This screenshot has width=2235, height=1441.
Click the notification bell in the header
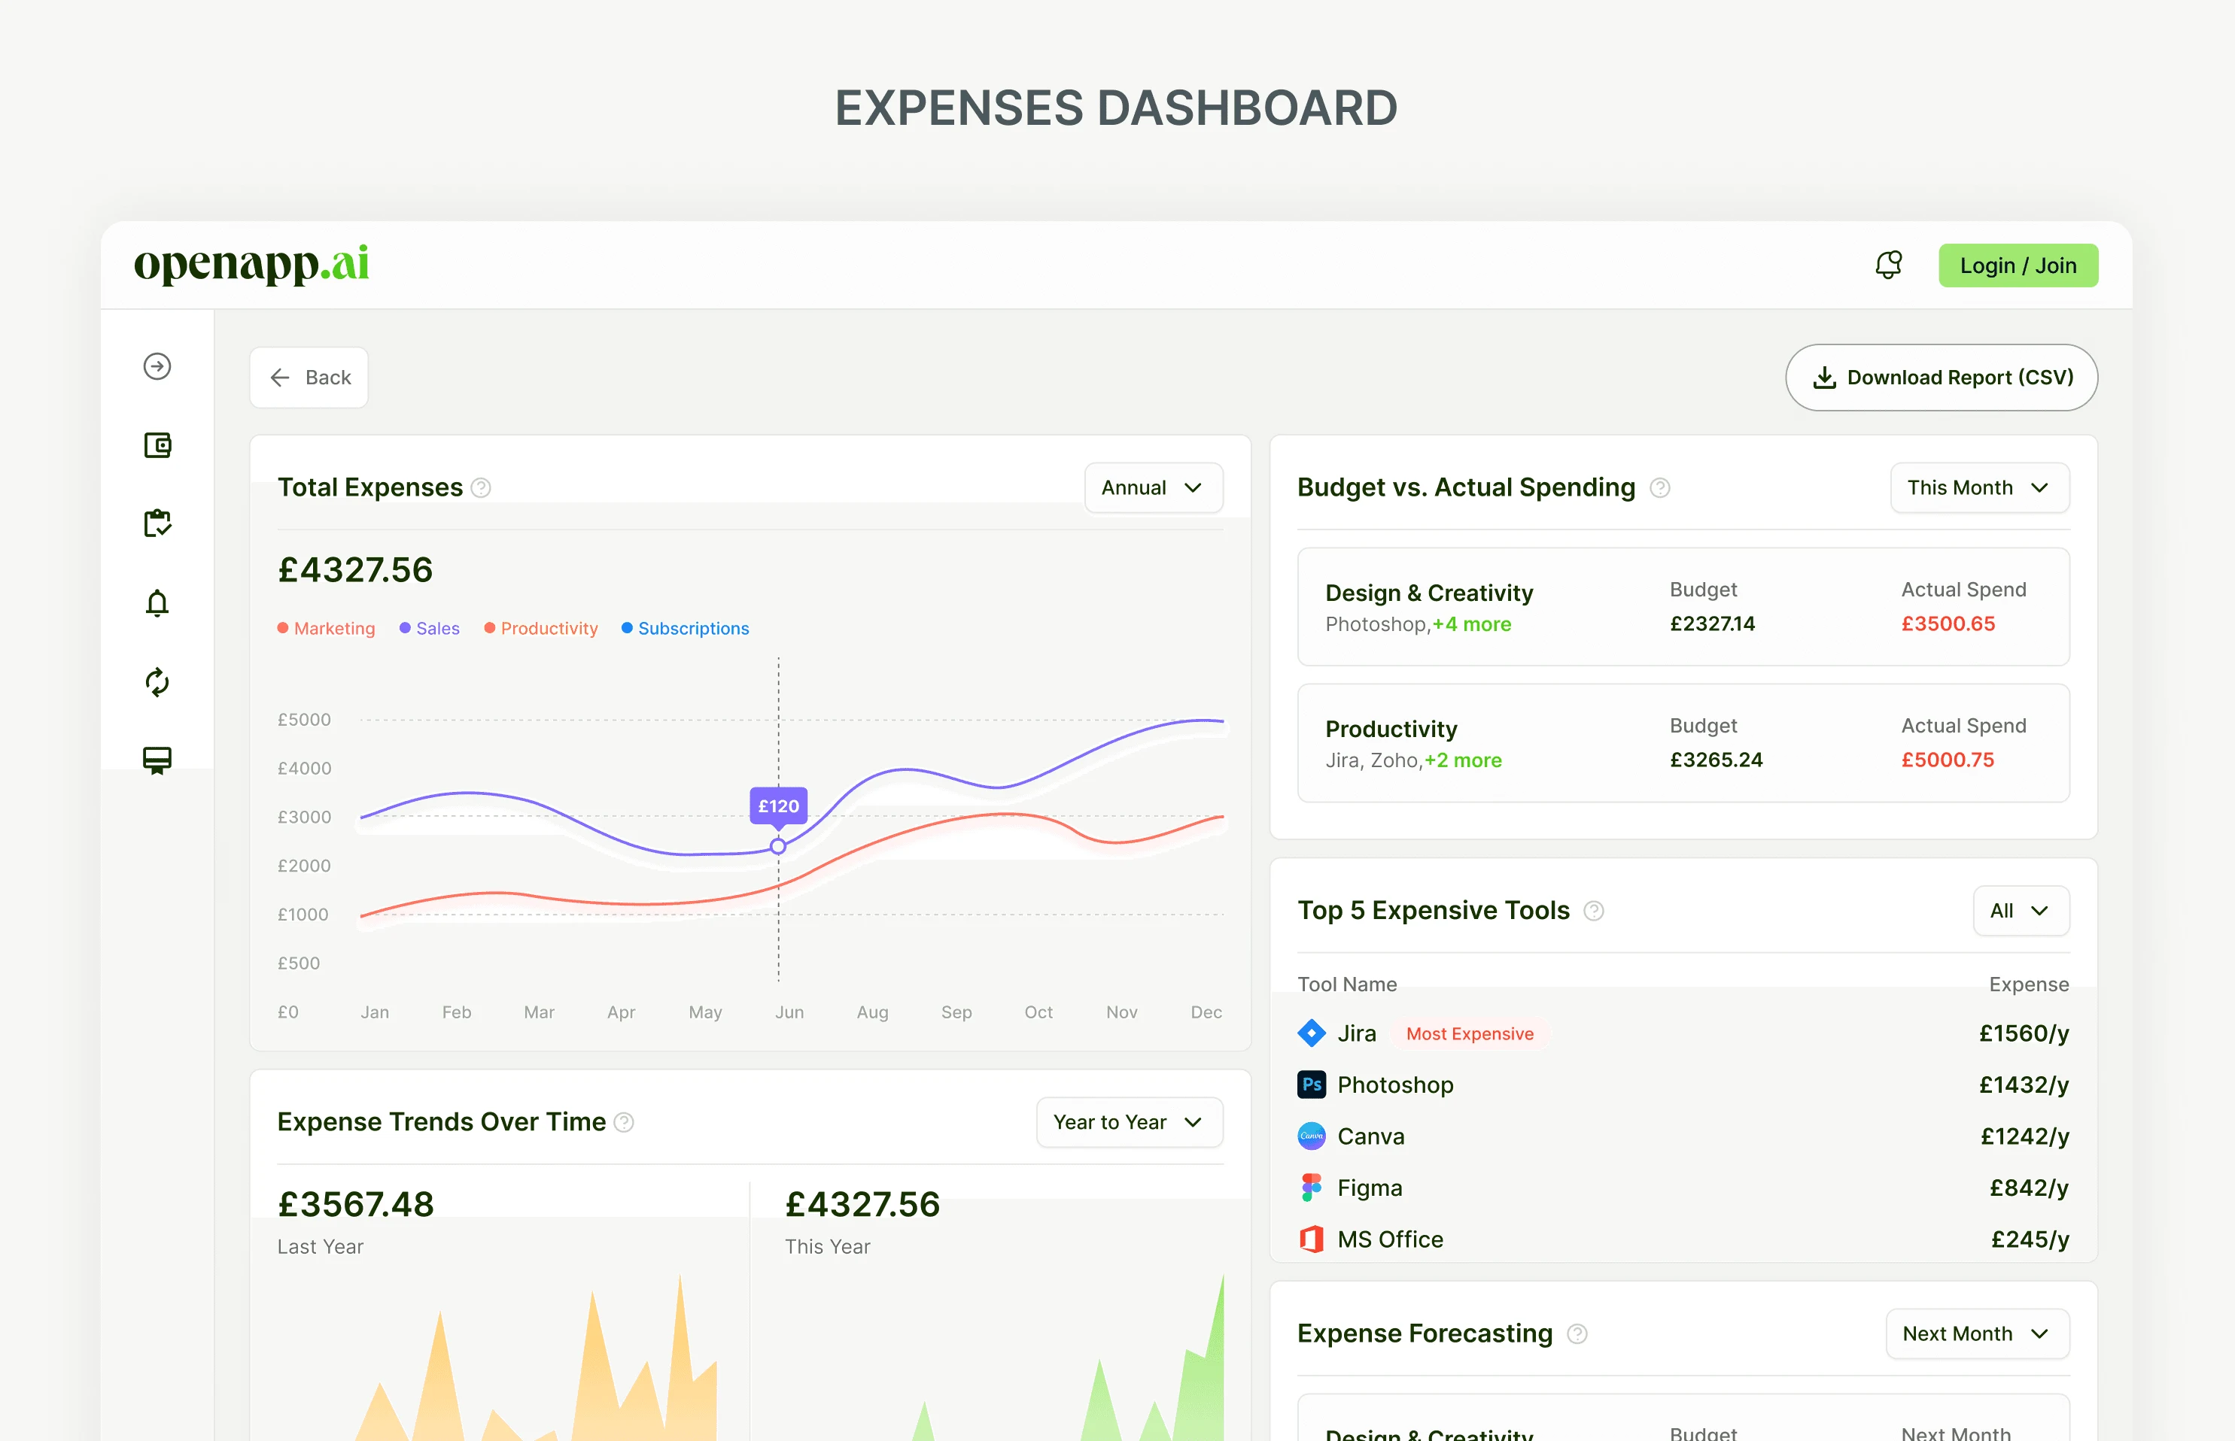tap(1889, 265)
